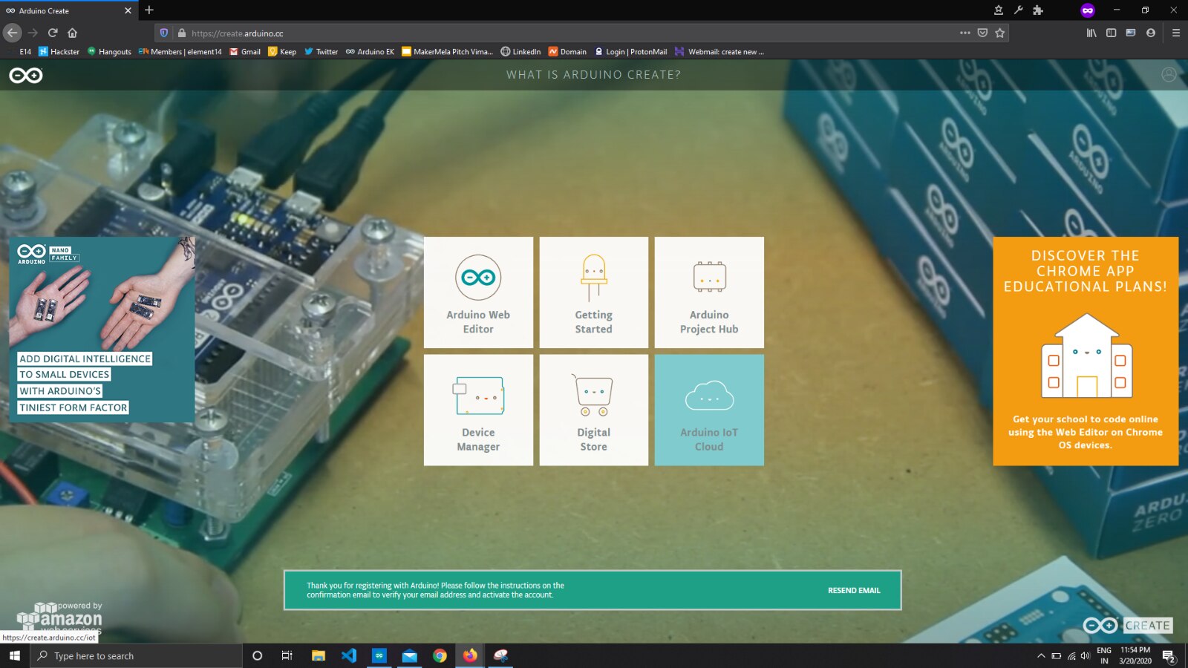The height and width of the screenshot is (668, 1188).
Task: Select the Arduino Create browser tab
Action: pyautogui.click(x=68, y=10)
